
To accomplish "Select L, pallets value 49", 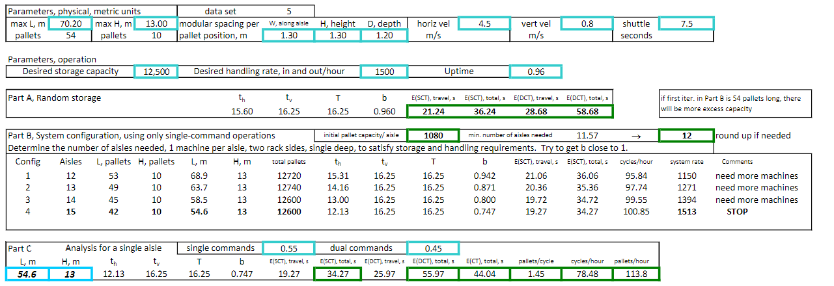I will [113, 187].
